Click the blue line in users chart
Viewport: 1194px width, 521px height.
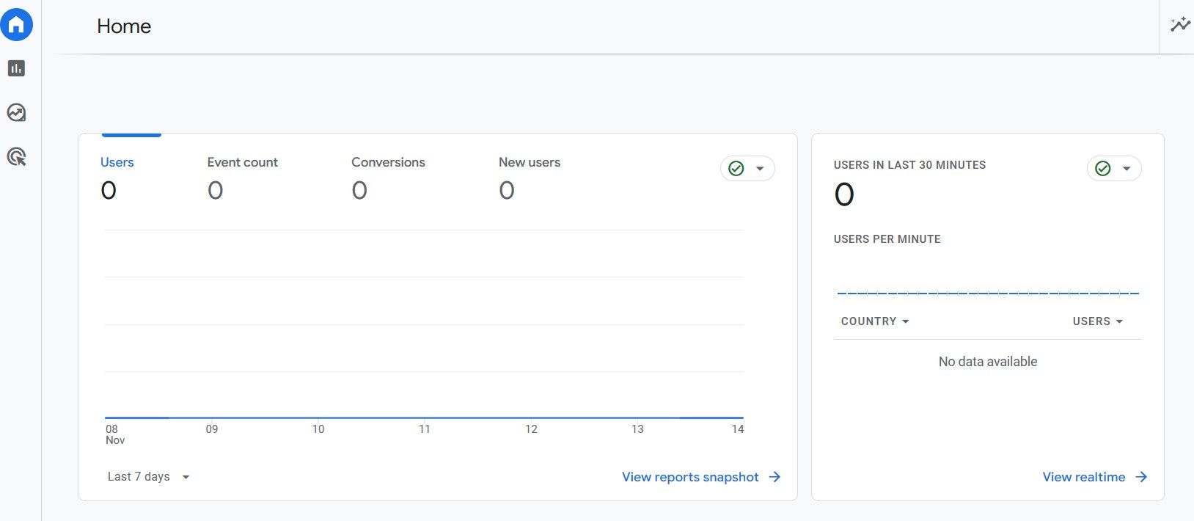424,418
